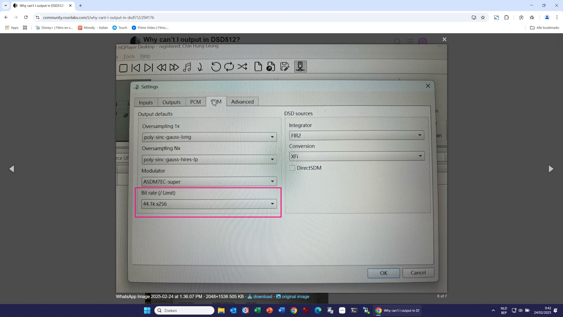Click the highlighted device settings icon in HQPlayer

coord(300,66)
